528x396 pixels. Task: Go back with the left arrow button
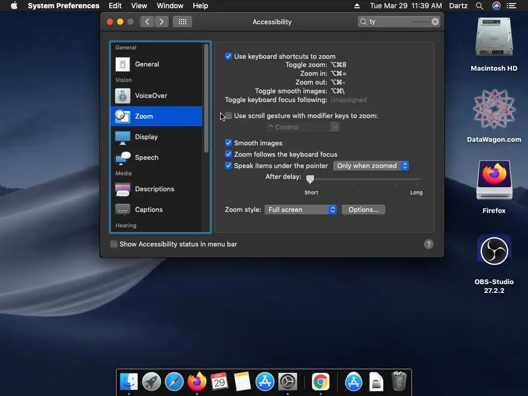[x=147, y=22]
